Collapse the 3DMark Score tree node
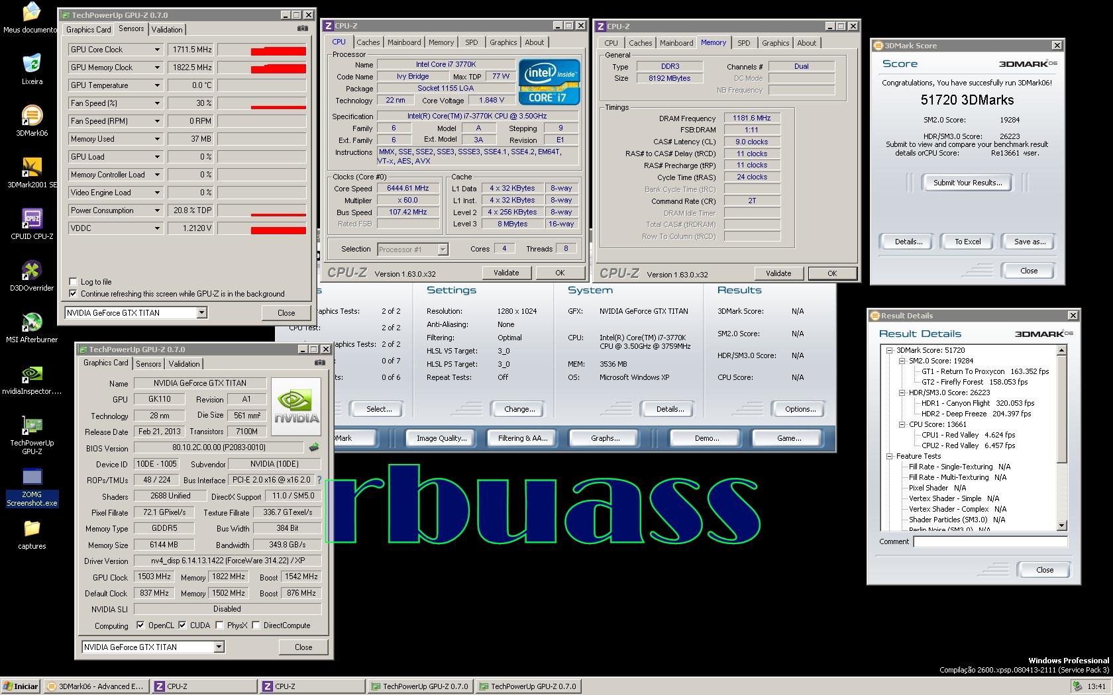Screen dimensions: 1113x695 point(889,350)
